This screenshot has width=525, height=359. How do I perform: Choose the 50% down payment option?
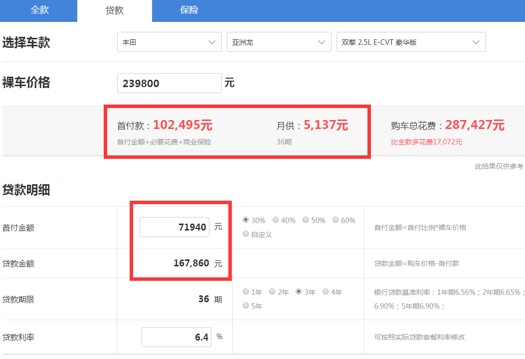(x=305, y=220)
